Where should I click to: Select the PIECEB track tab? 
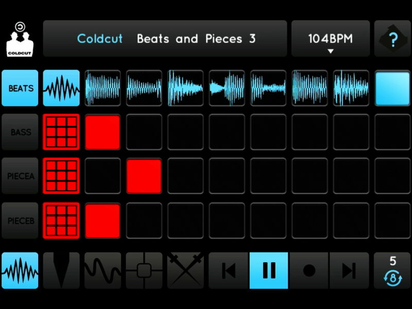pyautogui.click(x=20, y=220)
